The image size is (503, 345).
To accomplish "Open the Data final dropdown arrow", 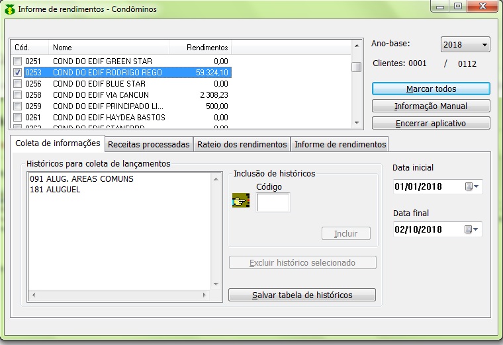I will [x=477, y=229].
